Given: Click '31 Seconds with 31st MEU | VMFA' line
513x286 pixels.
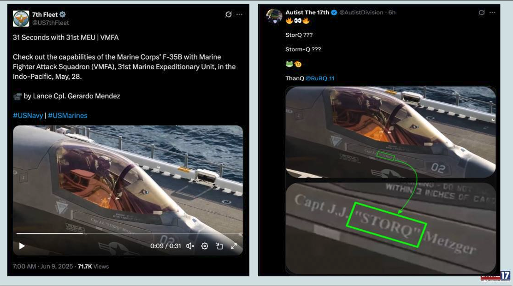Looking at the screenshot, I should 66,37.
